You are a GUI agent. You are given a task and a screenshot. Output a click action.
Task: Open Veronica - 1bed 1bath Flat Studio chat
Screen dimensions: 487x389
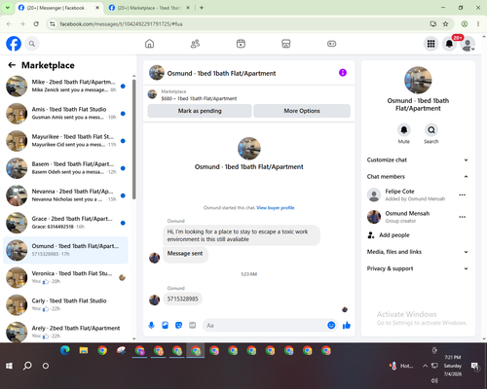click(65, 277)
